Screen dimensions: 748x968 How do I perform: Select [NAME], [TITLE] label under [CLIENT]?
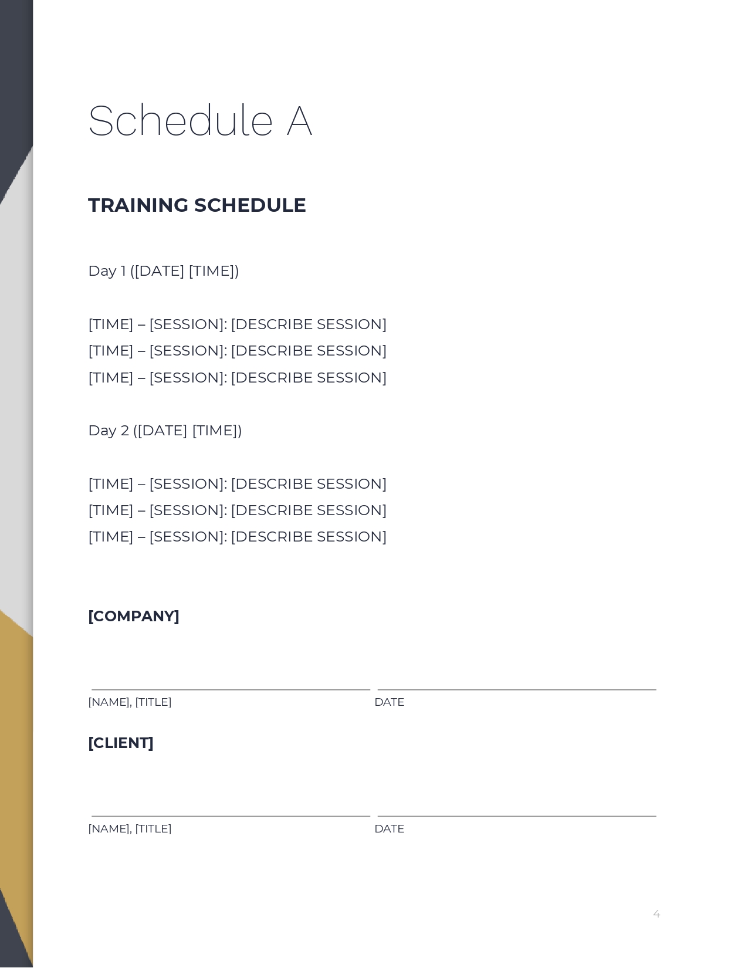pos(130,829)
